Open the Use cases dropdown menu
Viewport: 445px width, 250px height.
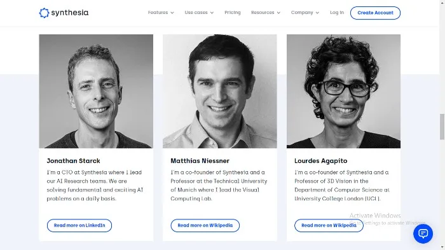(x=199, y=13)
